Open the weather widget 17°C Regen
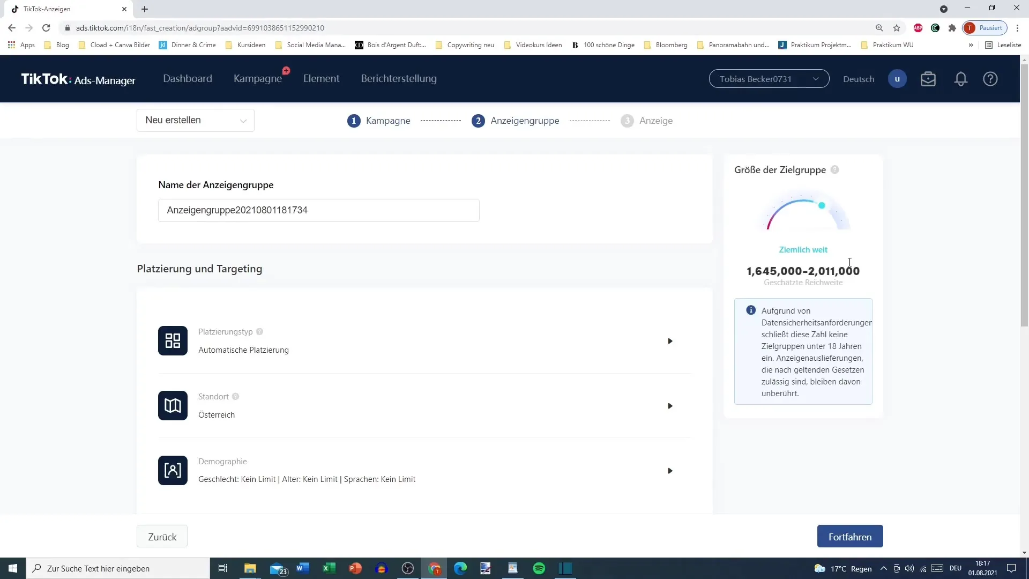Viewport: 1029px width, 579px height. click(x=843, y=568)
